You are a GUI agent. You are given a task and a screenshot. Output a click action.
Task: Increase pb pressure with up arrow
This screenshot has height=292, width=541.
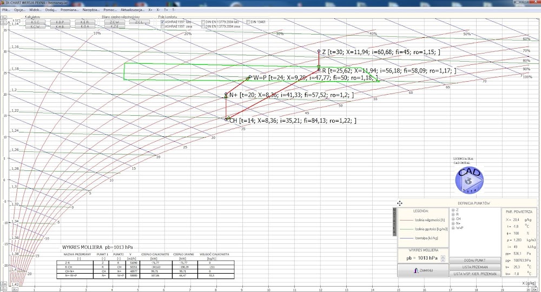click(x=443, y=256)
